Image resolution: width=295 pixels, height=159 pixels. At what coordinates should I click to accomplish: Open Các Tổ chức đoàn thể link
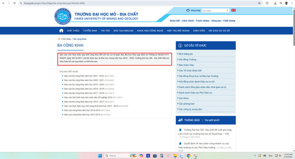pyautogui.click(x=190, y=71)
